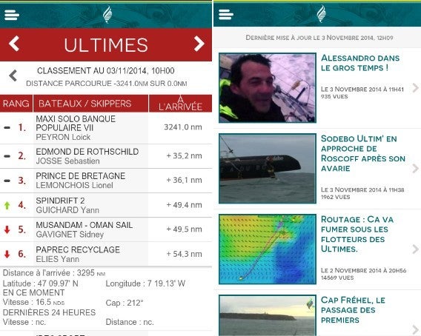
Task: Open the hamburger menu on the rankings screen
Action: (12, 15)
